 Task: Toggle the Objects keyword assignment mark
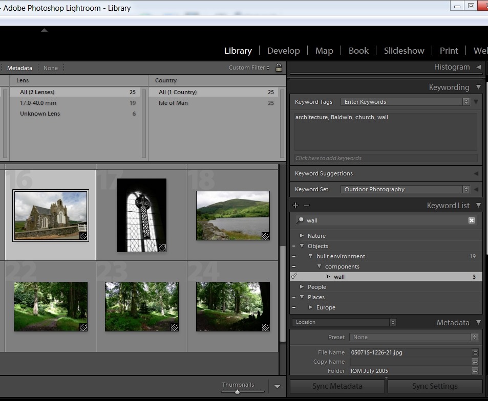(x=294, y=246)
